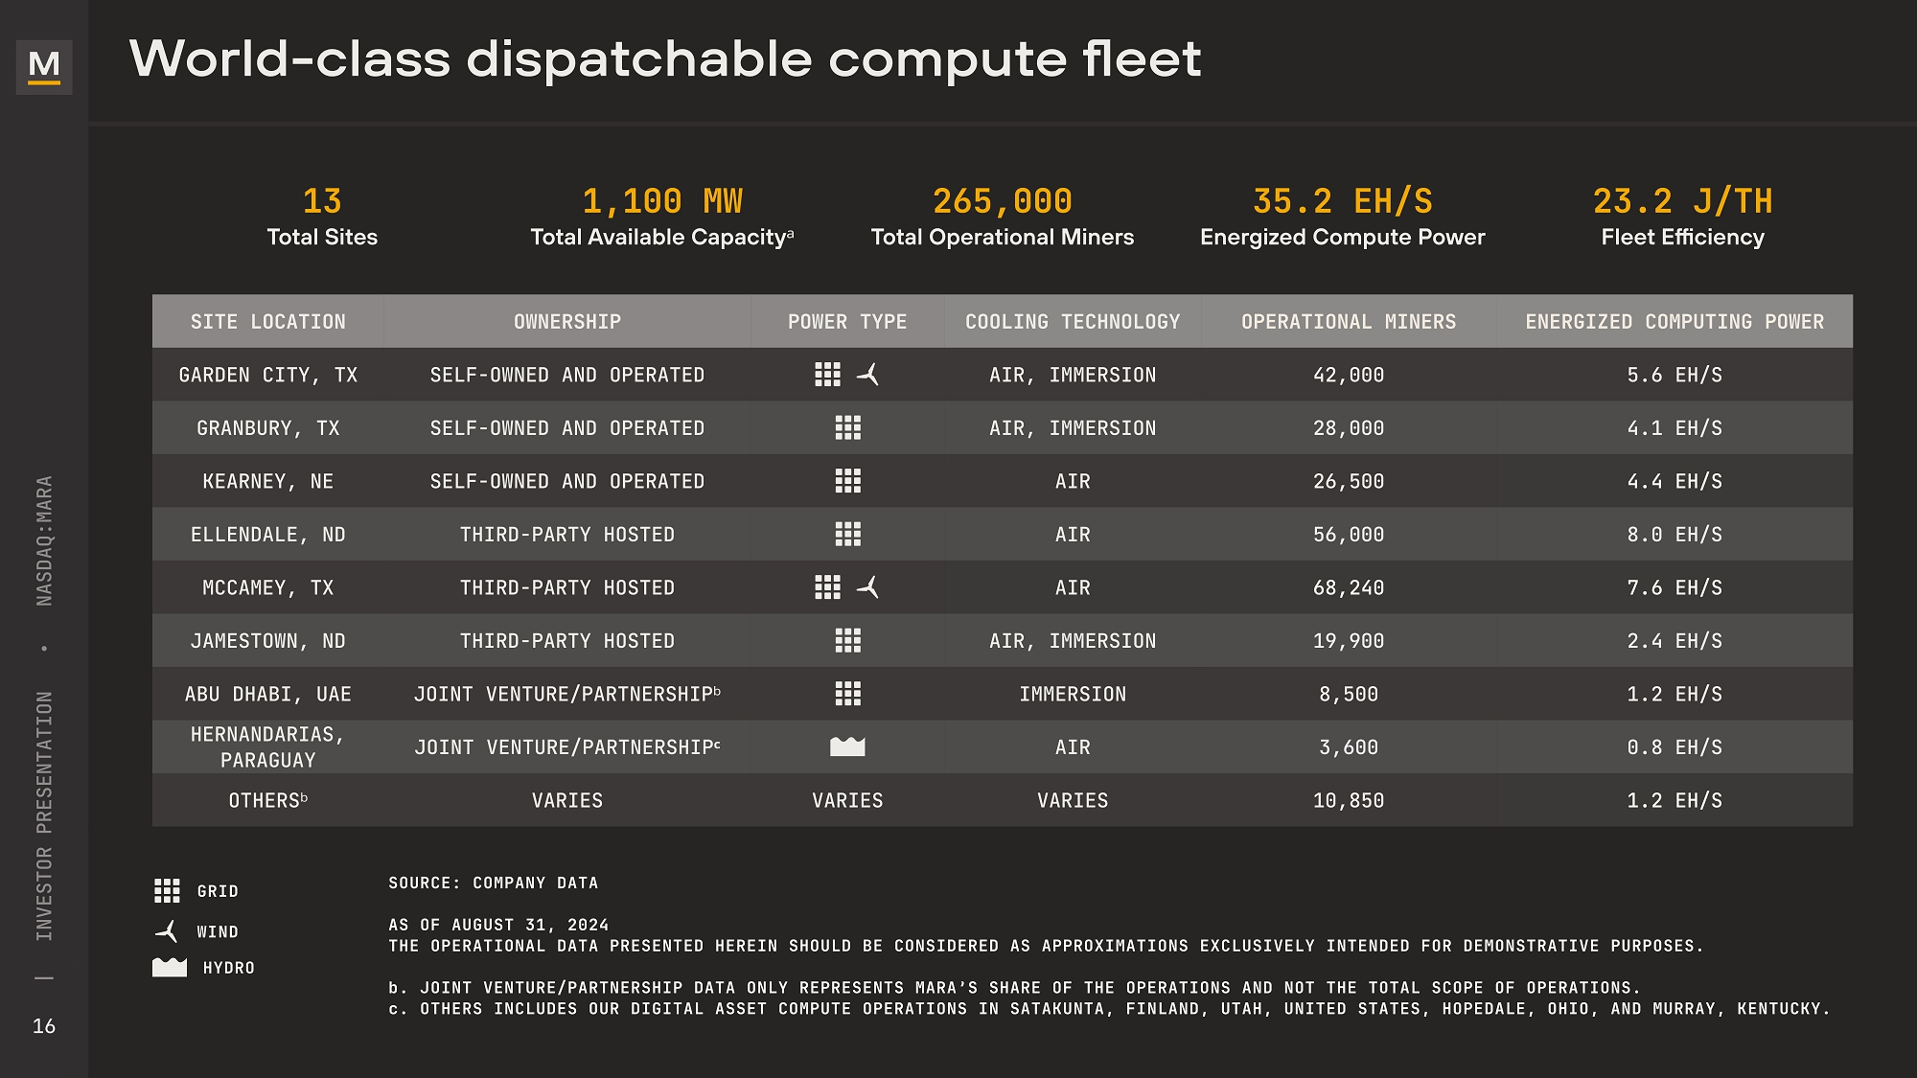Click the Grid legend icon

tap(167, 891)
